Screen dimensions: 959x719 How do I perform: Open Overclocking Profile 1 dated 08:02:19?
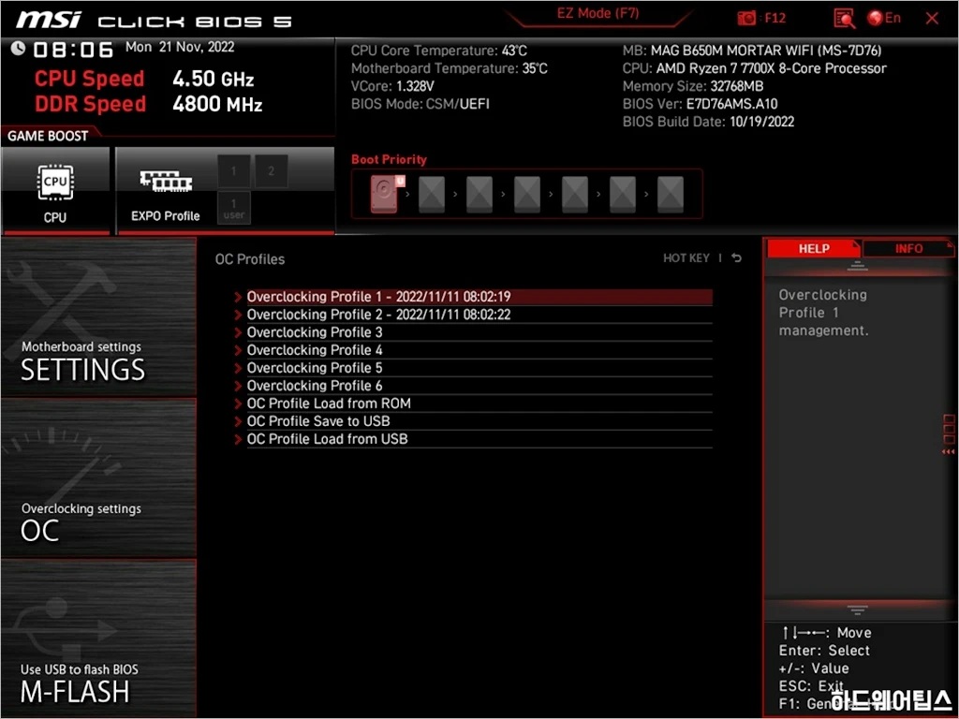[x=479, y=297]
